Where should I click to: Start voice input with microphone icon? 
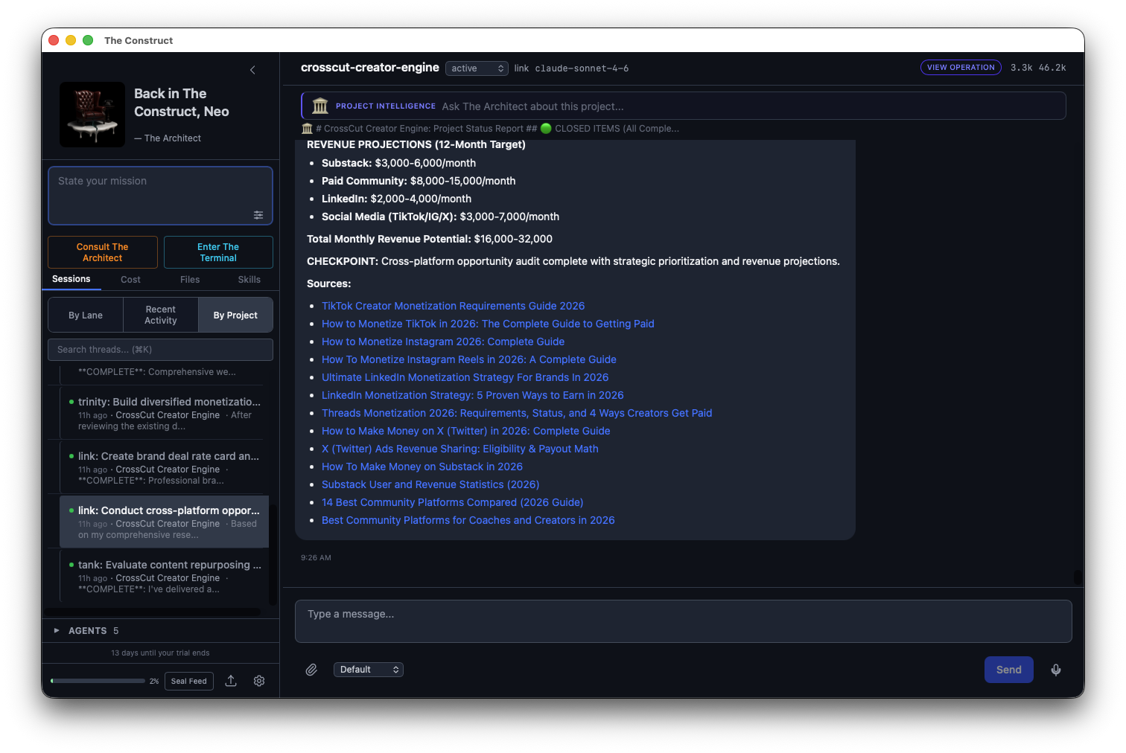[x=1056, y=670]
